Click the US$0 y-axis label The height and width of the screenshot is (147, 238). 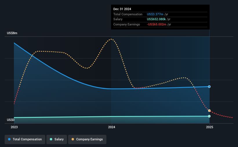[x=11, y=120]
